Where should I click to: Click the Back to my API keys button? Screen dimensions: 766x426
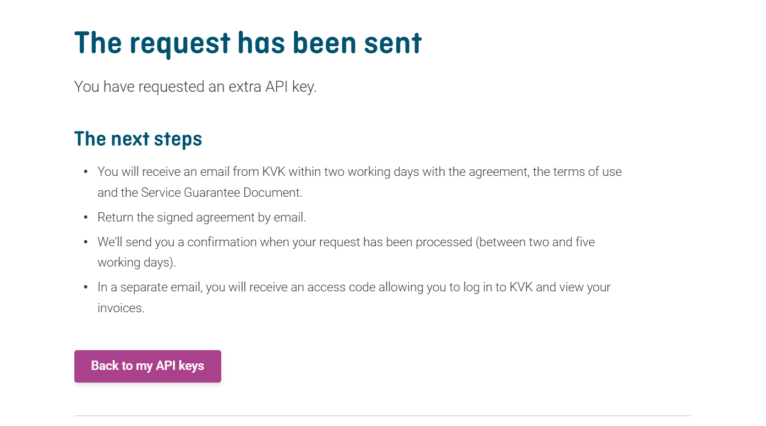(147, 366)
